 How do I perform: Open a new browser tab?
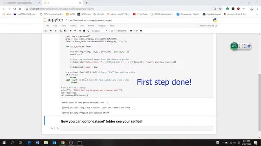tap(86, 3)
